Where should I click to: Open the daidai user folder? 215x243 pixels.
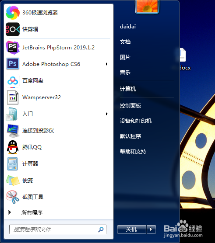[128, 27]
